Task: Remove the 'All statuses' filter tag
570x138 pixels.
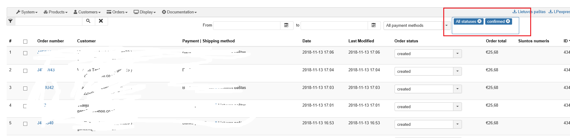Action: click(480, 21)
